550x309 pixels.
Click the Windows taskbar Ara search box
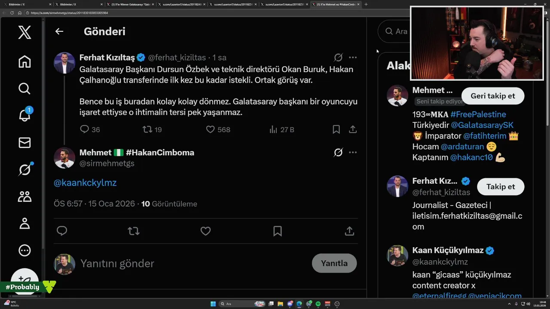click(x=242, y=304)
